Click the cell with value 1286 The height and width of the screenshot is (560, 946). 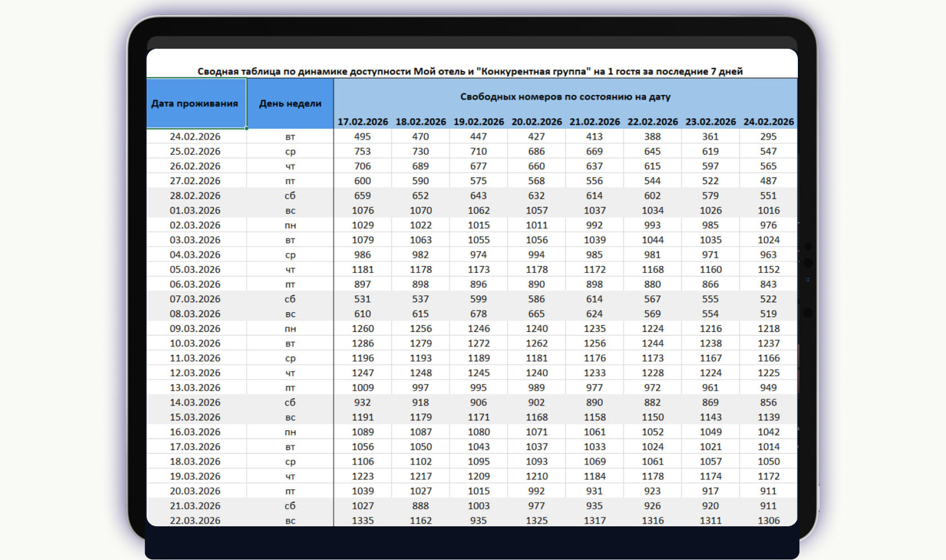(363, 344)
